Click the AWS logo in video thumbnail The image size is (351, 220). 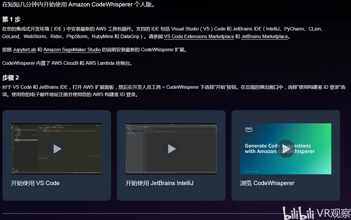(x=249, y=129)
